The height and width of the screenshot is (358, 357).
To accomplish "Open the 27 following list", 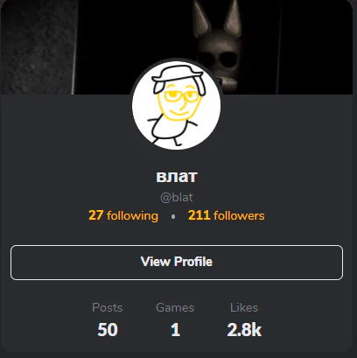I will click(123, 216).
